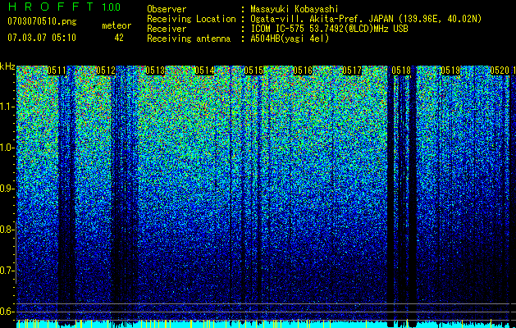
Task: Click the 0518 time marker
Action: [x=401, y=71]
